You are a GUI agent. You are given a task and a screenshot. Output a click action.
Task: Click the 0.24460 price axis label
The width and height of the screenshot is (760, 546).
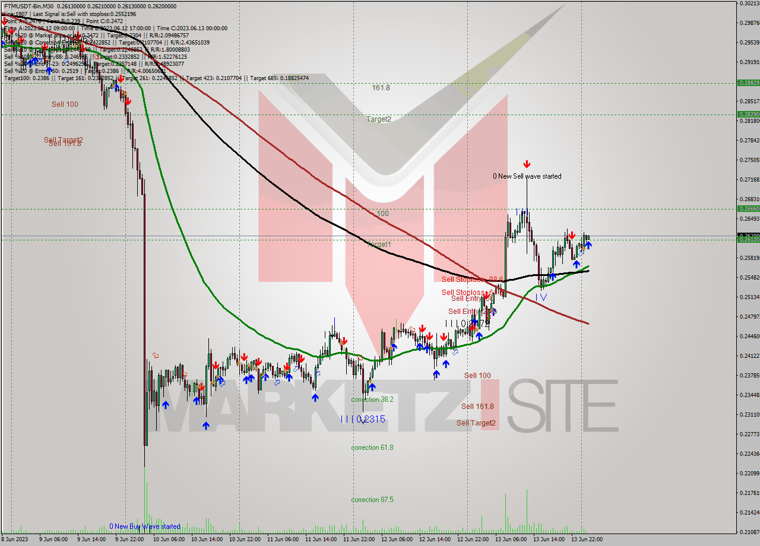tap(749, 337)
